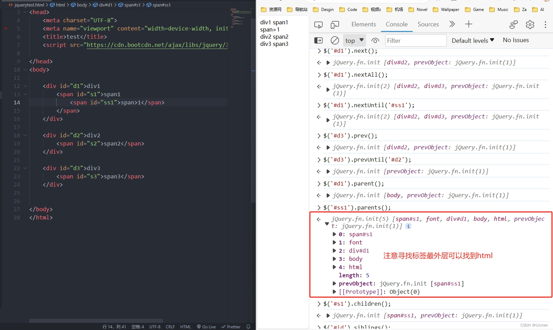Viewport: 553px width, 330px height.
Task: Open the DevTools settings gear
Action: 530,24
